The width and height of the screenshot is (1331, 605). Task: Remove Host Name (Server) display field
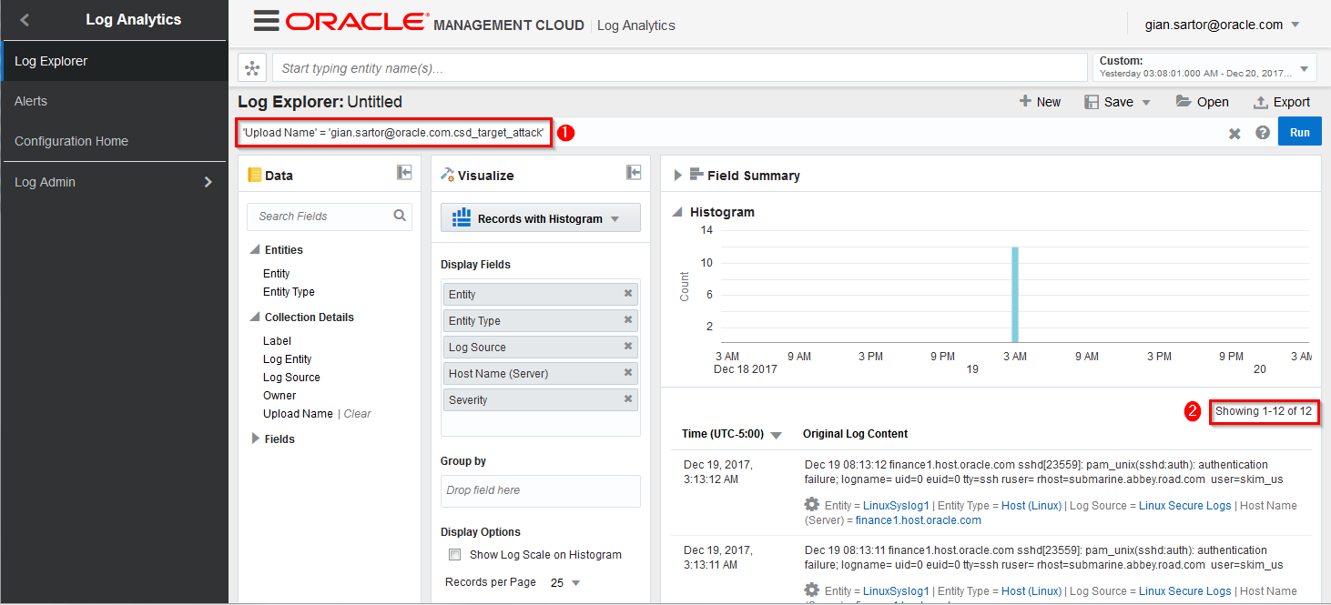click(628, 373)
